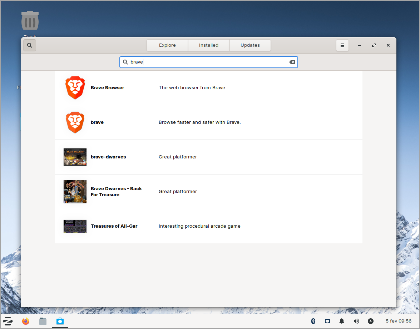420x329 pixels.
Task: Select Brave Dwarves - Back For Treasure title
Action: (x=116, y=192)
